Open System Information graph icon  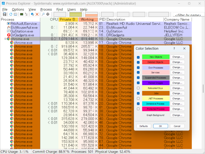pyautogui.click(x=22, y=14)
